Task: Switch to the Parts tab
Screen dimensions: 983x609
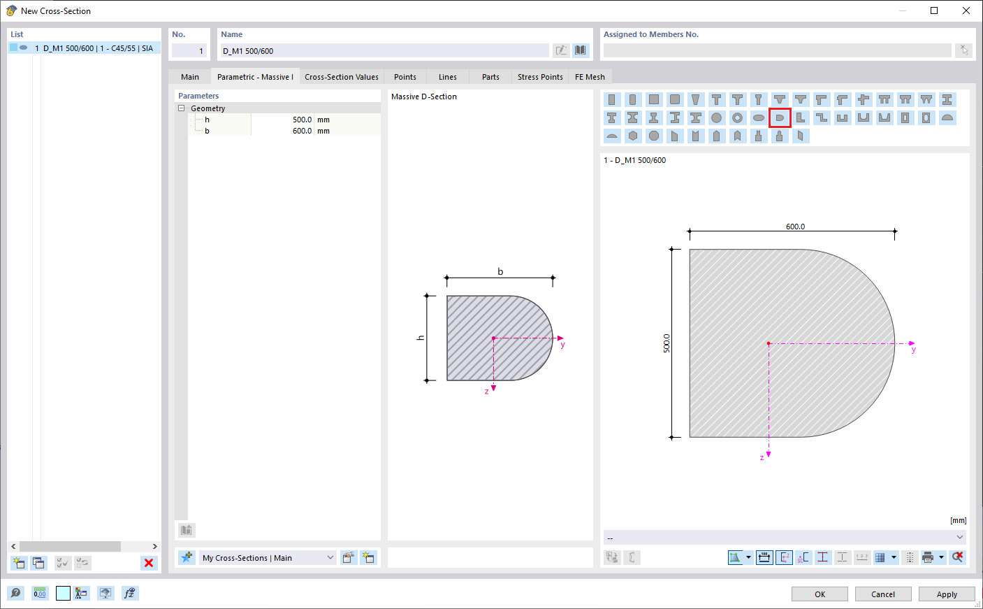Action: pyautogui.click(x=490, y=77)
